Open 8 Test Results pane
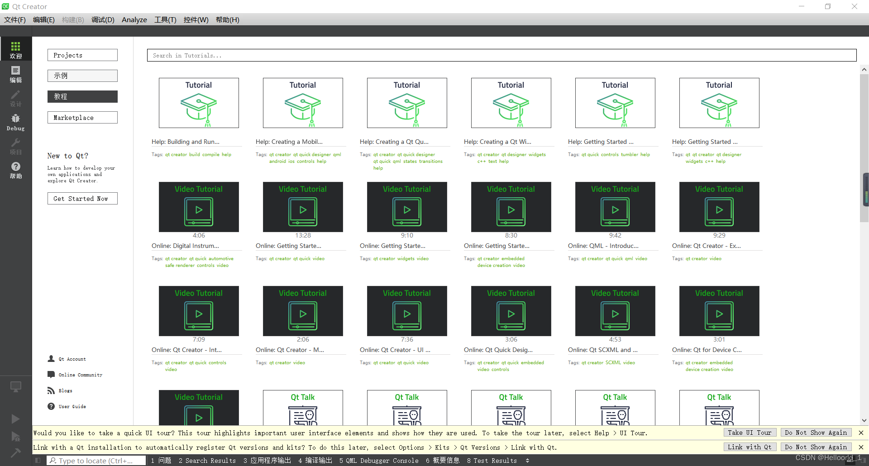This screenshot has height=466, width=869. [x=492, y=461]
